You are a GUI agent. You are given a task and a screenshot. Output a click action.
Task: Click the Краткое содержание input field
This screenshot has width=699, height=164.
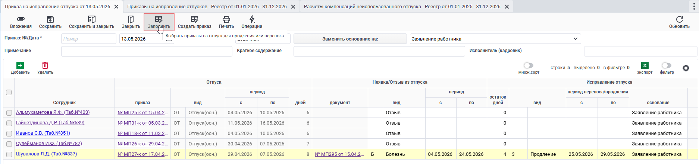coord(379,51)
